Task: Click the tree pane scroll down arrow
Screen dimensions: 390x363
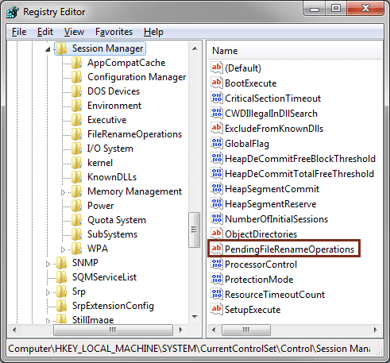Action: click(x=195, y=317)
